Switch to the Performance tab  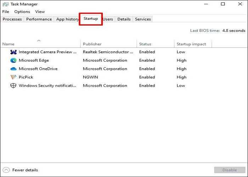[x=39, y=19]
